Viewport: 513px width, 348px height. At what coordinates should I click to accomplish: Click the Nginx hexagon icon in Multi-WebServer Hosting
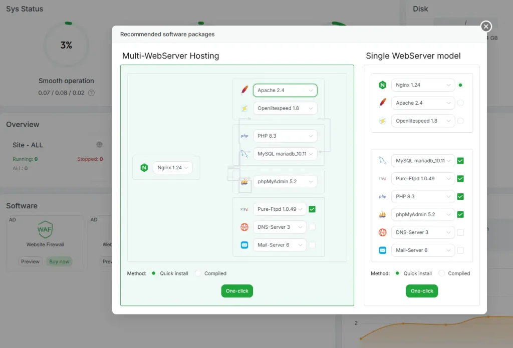coord(144,167)
